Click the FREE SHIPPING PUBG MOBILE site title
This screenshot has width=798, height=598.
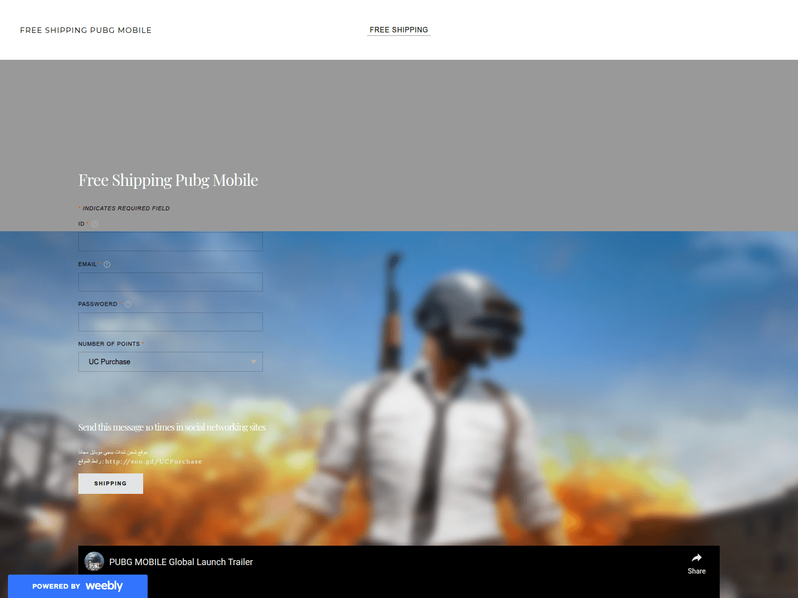(86, 30)
